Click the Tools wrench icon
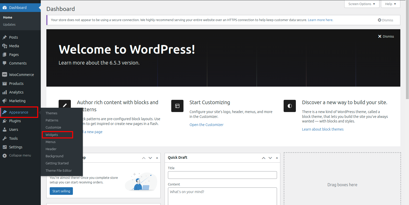This screenshot has height=205, width=409. [x=5, y=138]
